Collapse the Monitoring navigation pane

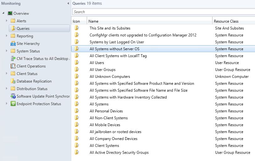68,3
